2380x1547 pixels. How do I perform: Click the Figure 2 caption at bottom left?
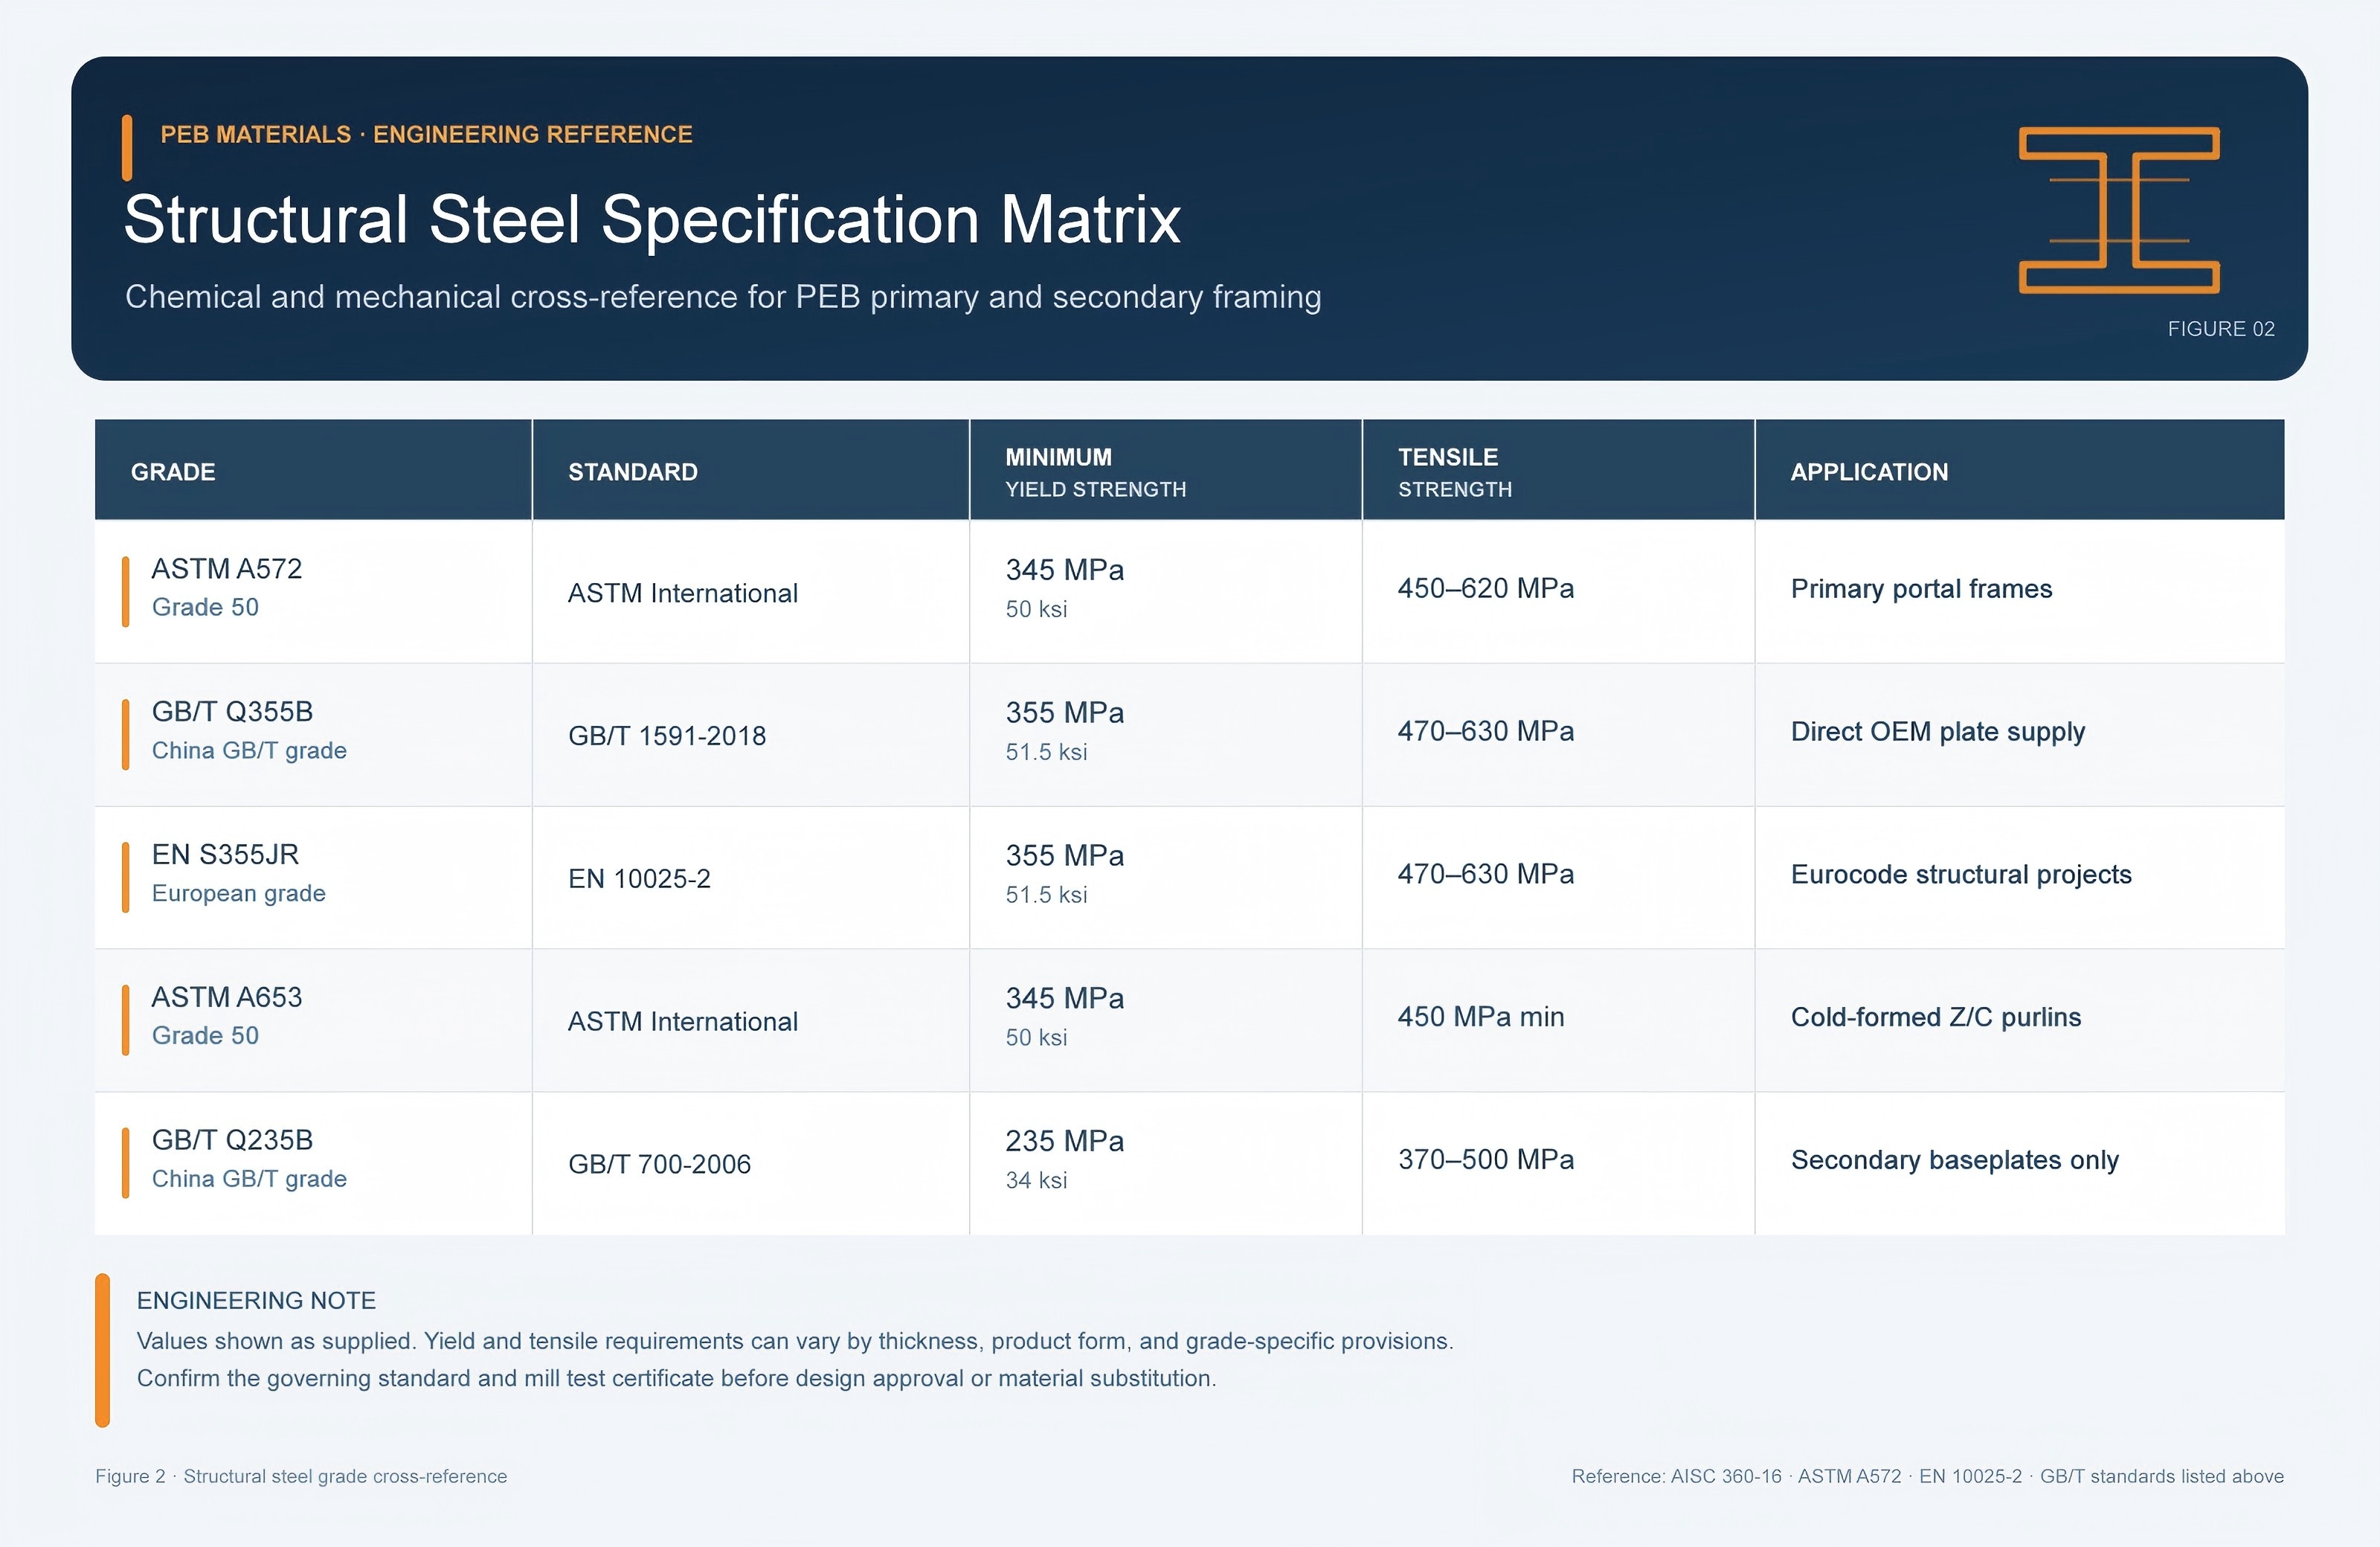pos(301,1477)
